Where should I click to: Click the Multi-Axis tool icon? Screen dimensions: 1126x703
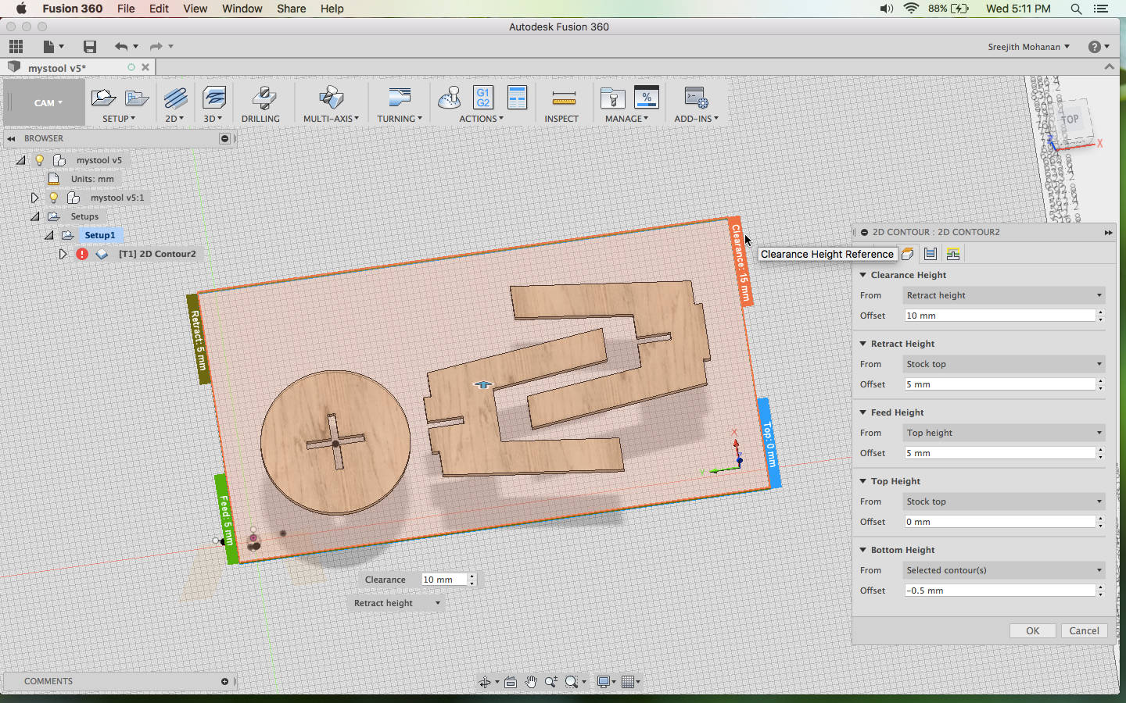332,98
